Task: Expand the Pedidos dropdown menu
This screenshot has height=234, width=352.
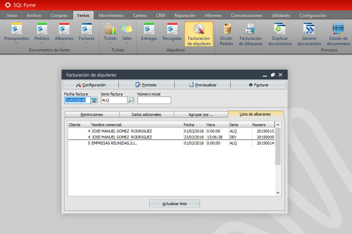Action: pos(42,43)
